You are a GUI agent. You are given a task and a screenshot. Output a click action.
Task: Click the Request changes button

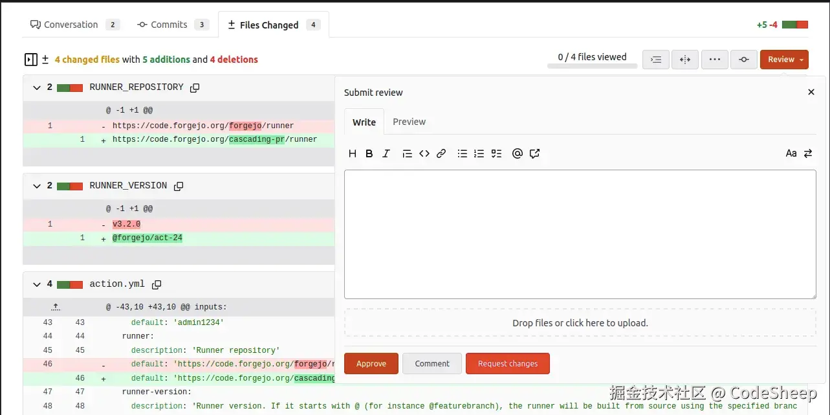(508, 363)
